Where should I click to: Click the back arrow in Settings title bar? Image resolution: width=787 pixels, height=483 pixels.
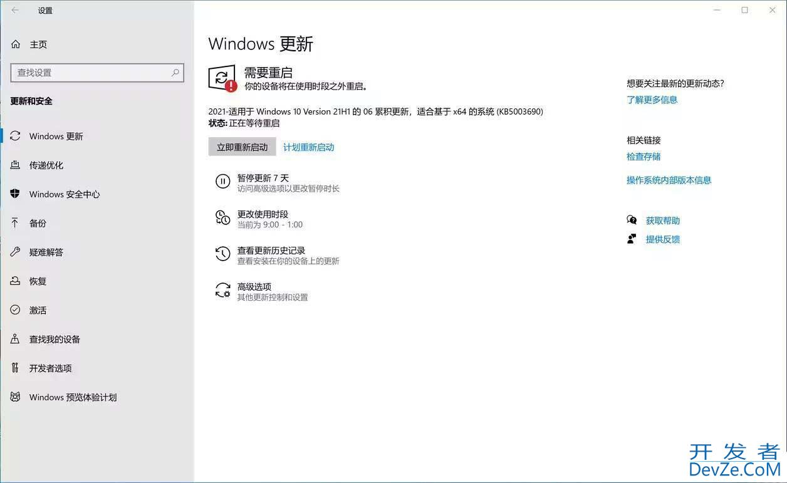15,10
